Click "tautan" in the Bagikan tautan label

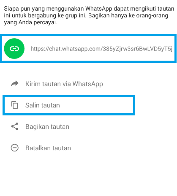click(60, 127)
